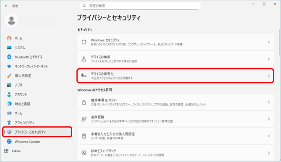Select アカウント from navigation list
281x162 pixels.
point(21,94)
